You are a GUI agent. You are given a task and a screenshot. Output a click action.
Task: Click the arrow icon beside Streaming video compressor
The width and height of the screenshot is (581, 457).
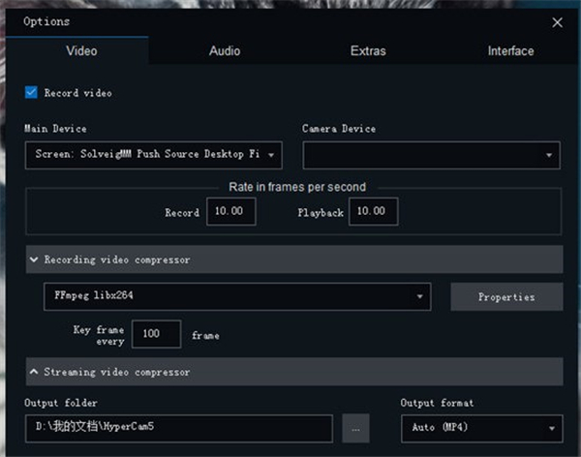coord(35,372)
